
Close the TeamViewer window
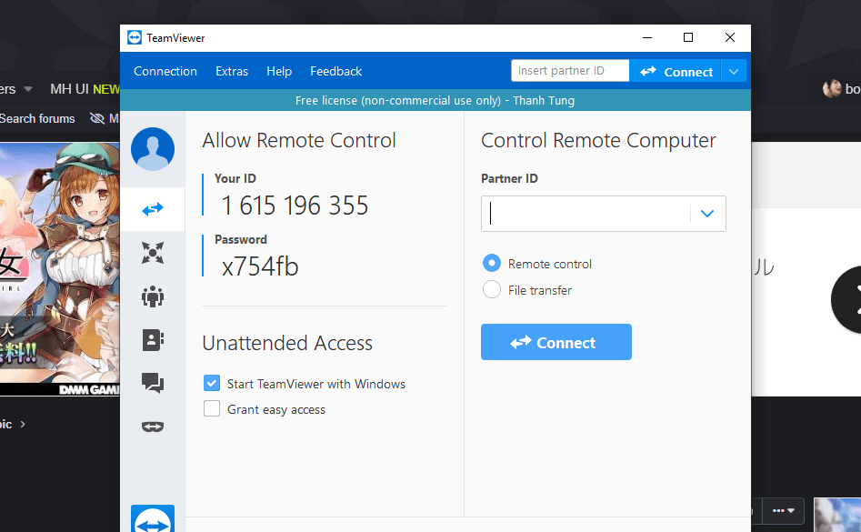[x=730, y=37]
